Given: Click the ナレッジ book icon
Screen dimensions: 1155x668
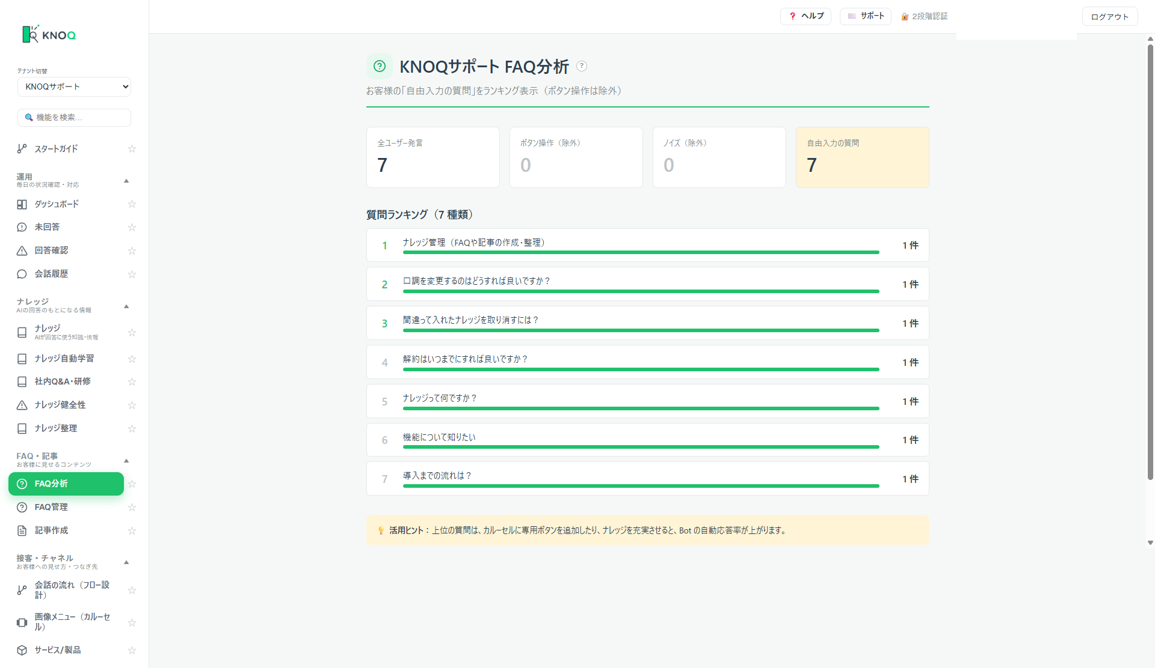Looking at the screenshot, I should point(22,332).
